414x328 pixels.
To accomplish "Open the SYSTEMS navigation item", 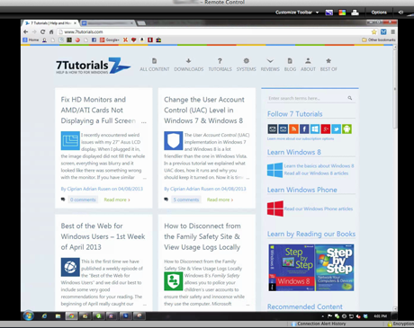I will coord(246,65).
